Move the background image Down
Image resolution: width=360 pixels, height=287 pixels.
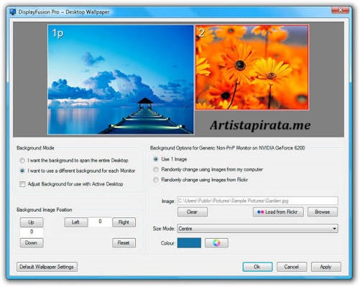[32, 242]
